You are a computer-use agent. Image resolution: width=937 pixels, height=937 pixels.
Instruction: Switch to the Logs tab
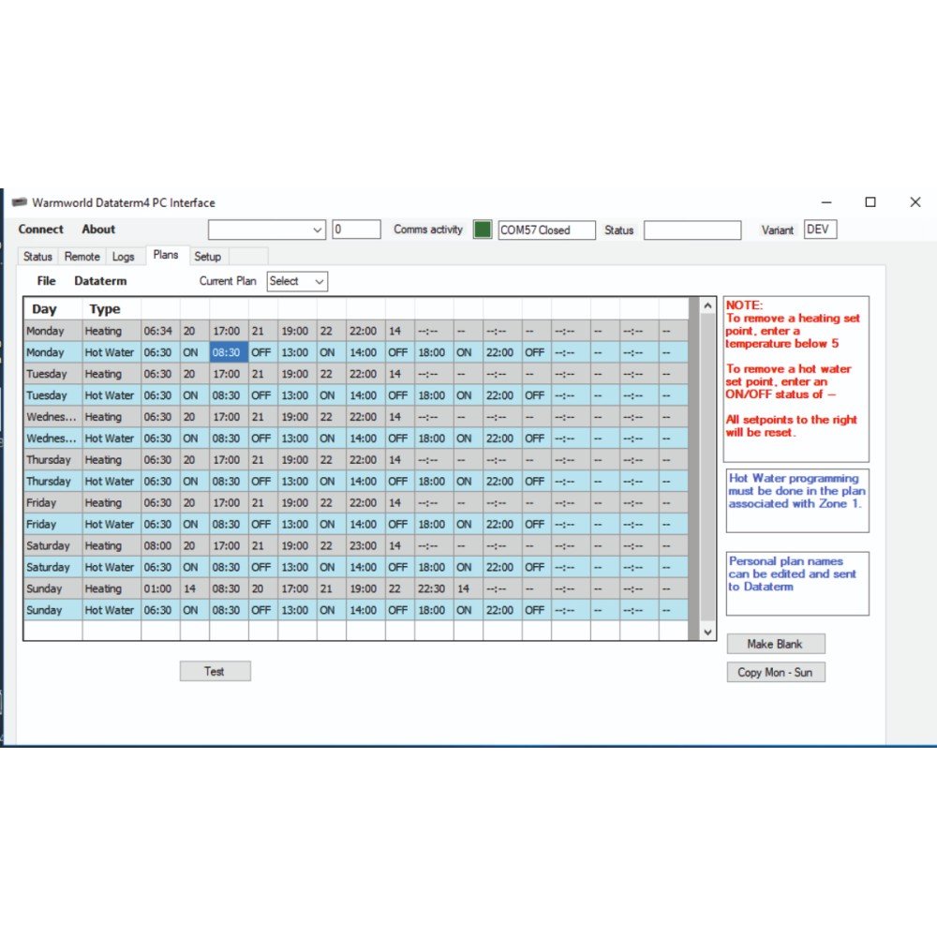click(123, 257)
